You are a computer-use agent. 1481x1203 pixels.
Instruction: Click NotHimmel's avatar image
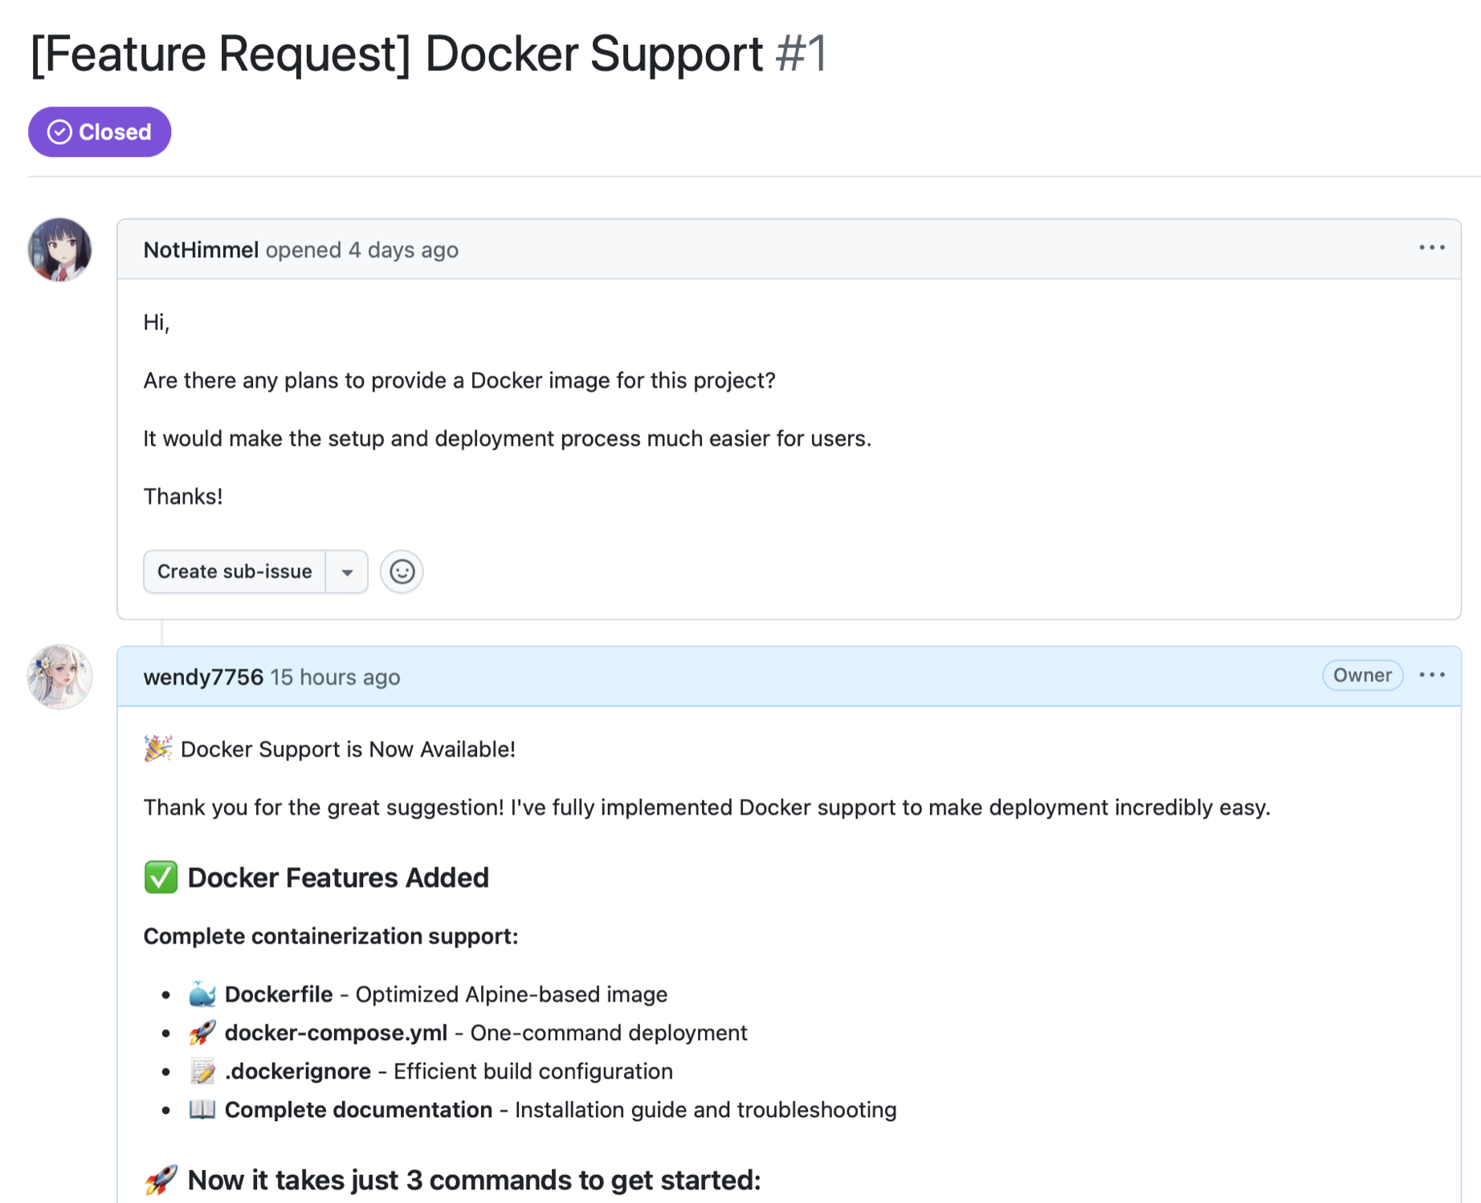click(60, 250)
